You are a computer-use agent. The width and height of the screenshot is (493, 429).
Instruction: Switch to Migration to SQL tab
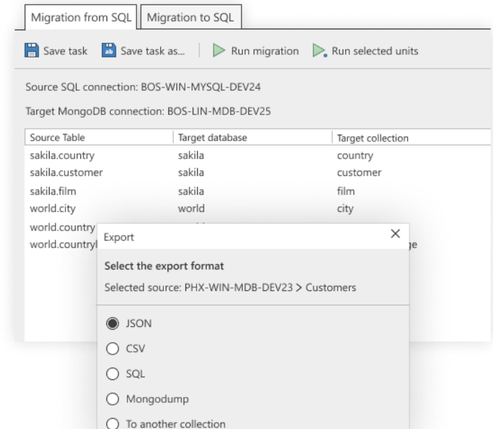point(191,16)
